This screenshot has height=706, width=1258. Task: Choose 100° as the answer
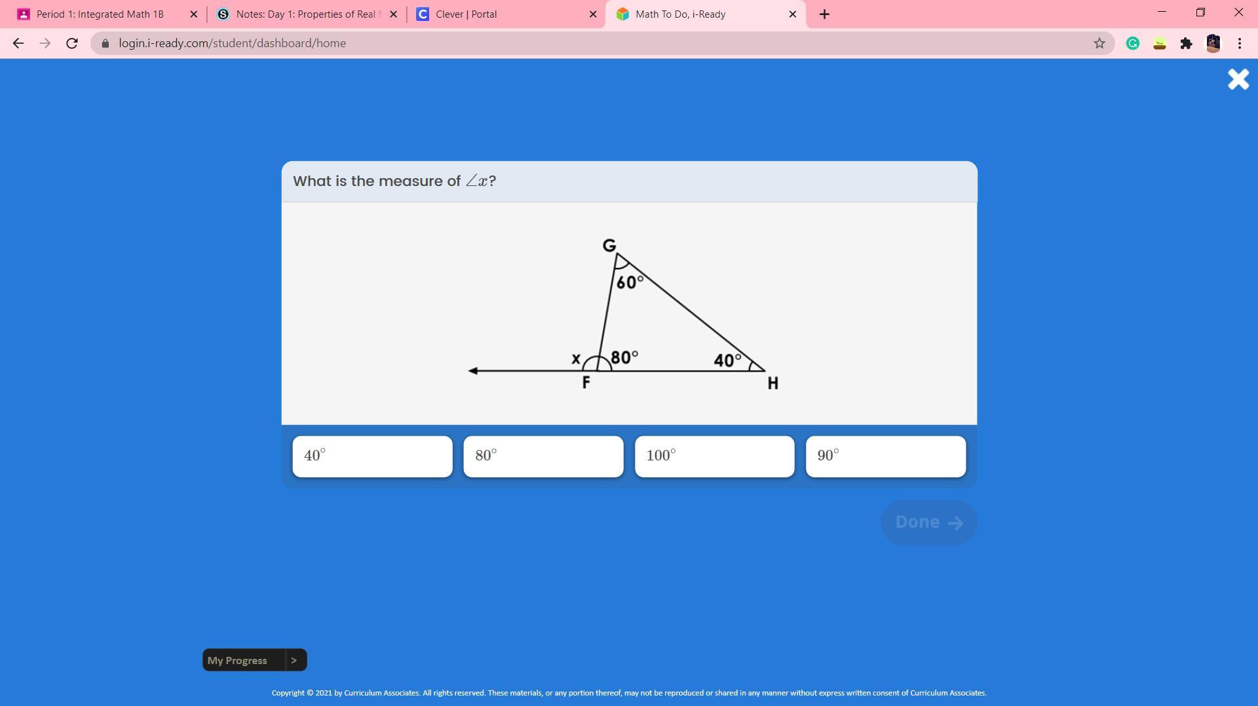[714, 456]
